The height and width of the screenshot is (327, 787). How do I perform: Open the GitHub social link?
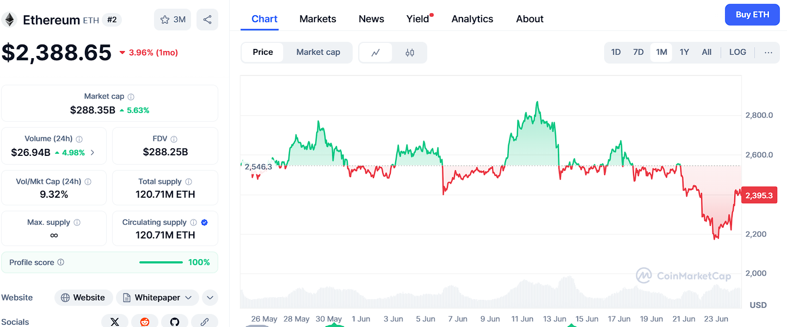175,322
